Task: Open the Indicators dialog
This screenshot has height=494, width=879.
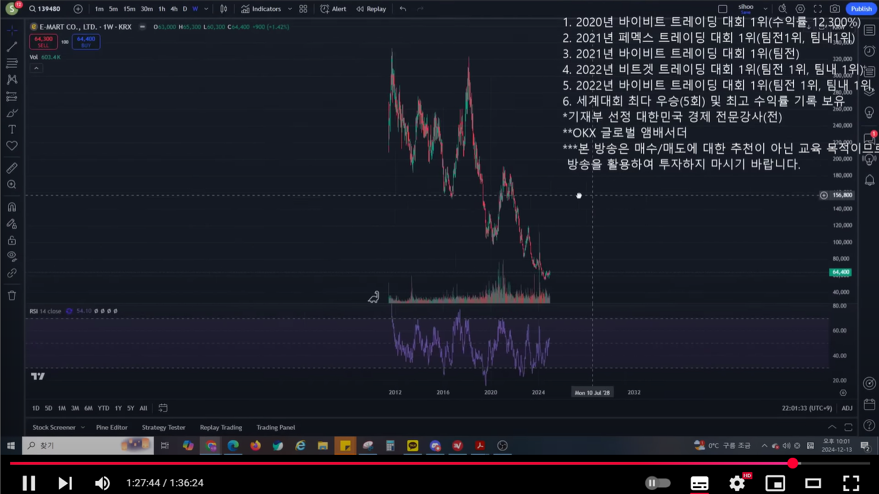Action: pos(262,9)
